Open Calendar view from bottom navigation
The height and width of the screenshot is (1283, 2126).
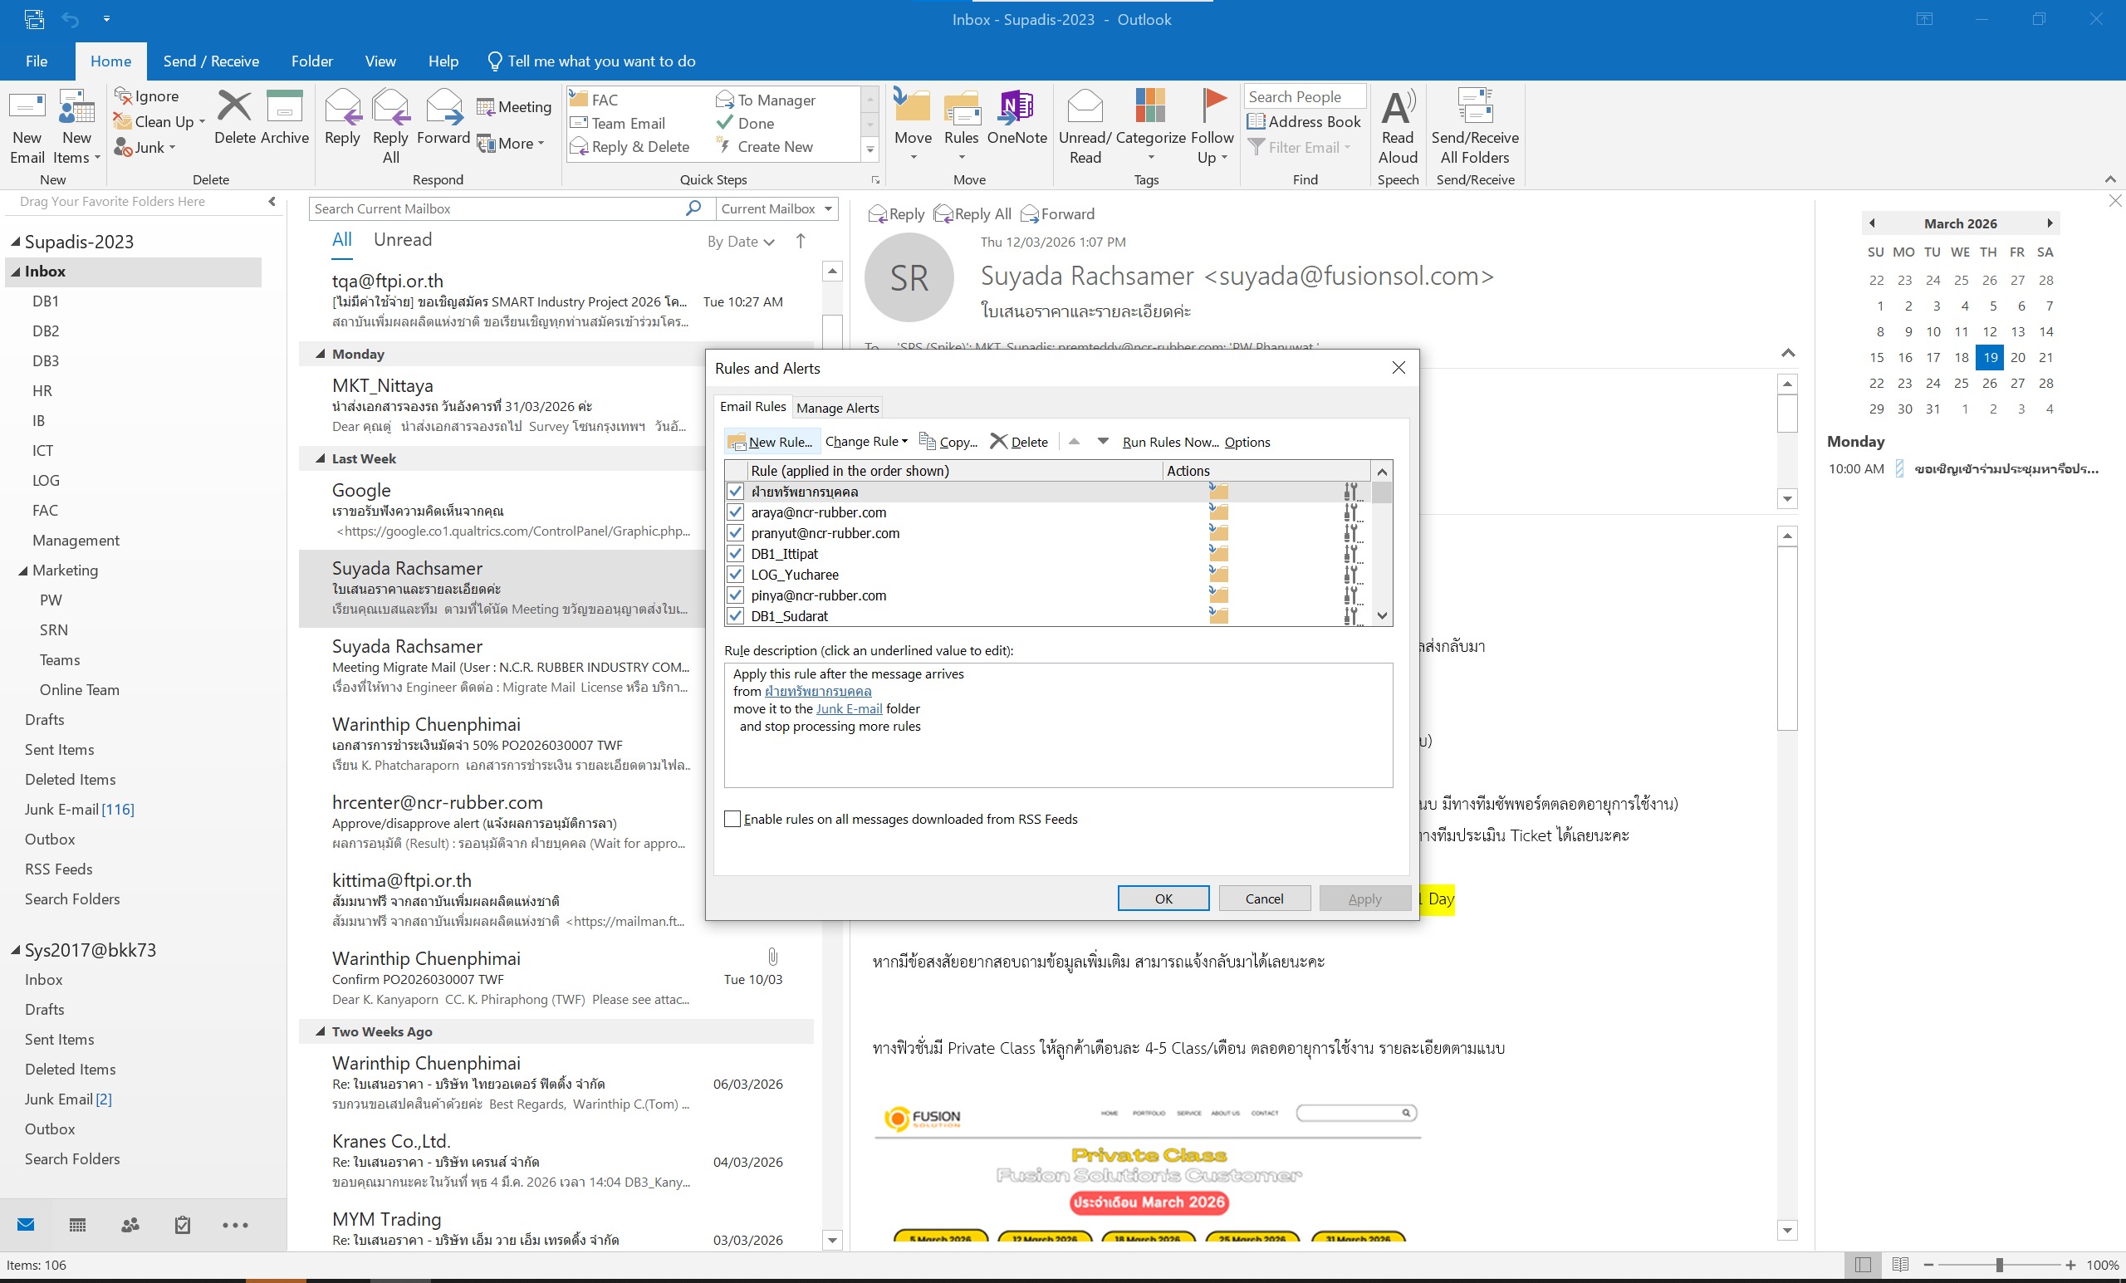[78, 1225]
